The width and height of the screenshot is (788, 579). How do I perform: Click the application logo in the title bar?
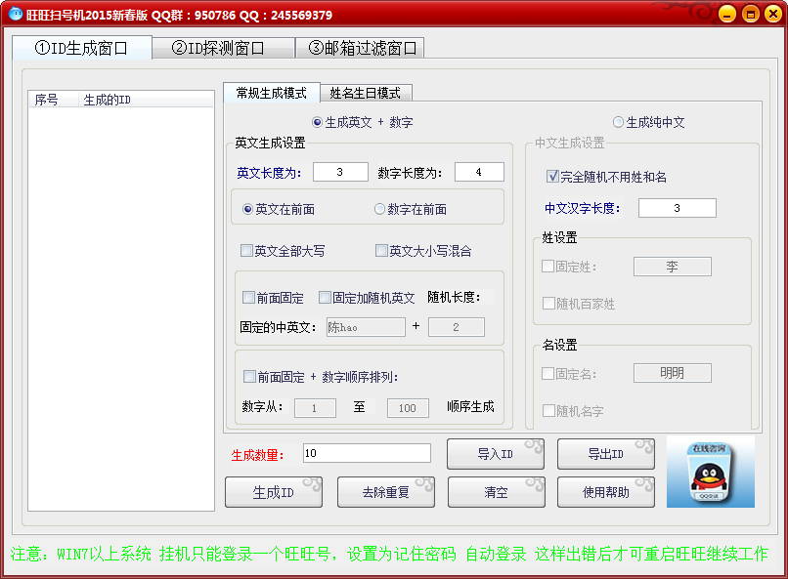tap(15, 14)
